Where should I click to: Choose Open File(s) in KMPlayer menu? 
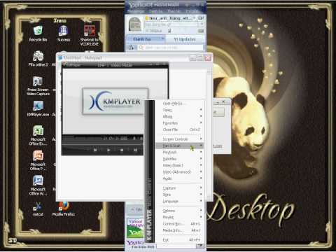coord(179,104)
